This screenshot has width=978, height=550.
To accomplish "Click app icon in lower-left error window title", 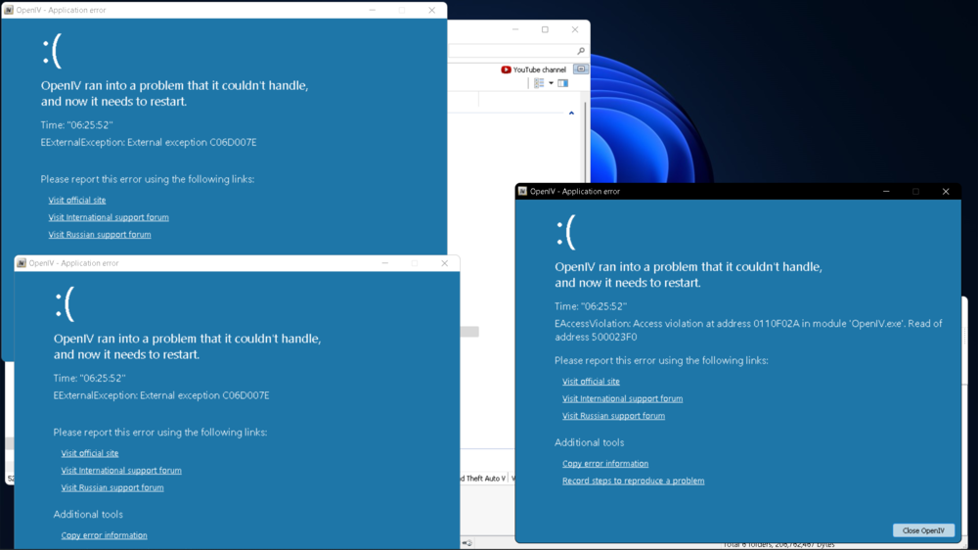I will click(x=22, y=263).
